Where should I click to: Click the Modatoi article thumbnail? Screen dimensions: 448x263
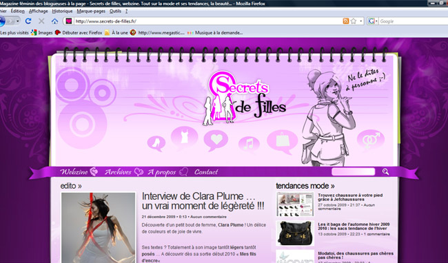tap(295, 256)
